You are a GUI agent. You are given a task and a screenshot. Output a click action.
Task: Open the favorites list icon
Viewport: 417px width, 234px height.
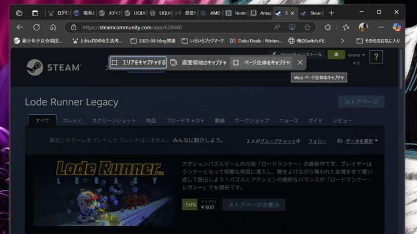coord(346,27)
